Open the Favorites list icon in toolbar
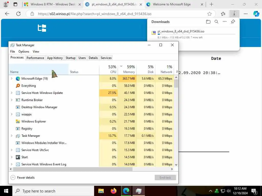Image resolution: width=262 pixels, height=196 pixels. tap(223, 14)
